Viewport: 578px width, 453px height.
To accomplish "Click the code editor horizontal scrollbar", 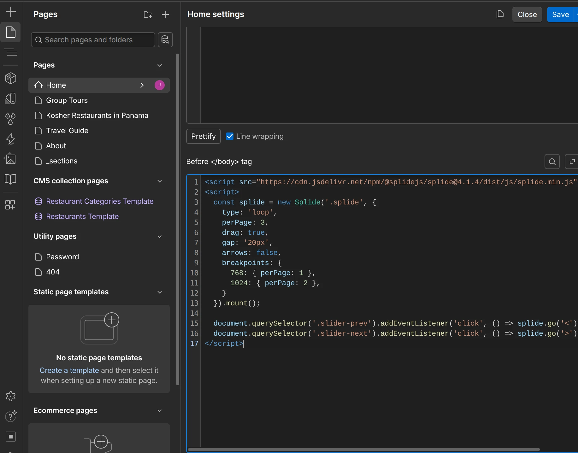I will point(363,449).
